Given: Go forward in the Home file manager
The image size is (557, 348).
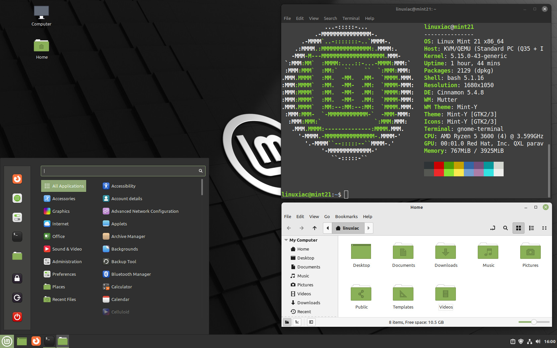Looking at the screenshot, I should (301, 228).
